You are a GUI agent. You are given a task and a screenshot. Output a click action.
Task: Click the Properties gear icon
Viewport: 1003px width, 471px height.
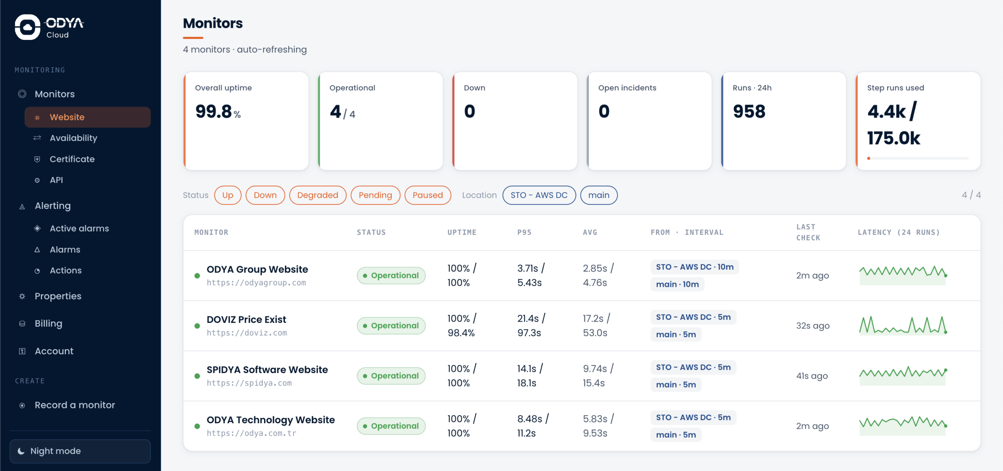22,296
